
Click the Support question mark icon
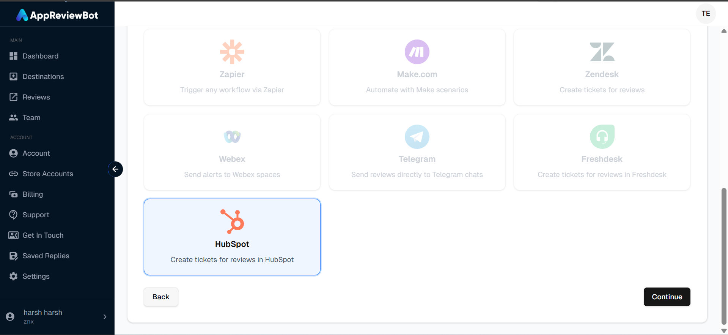(x=13, y=215)
